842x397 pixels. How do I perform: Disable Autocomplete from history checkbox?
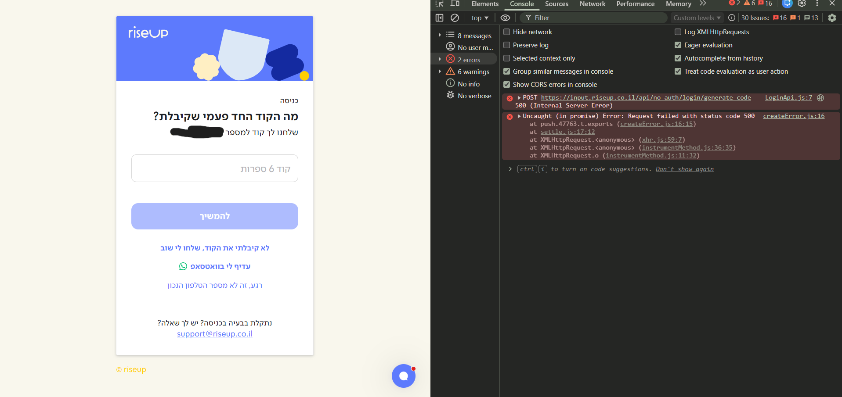(678, 58)
